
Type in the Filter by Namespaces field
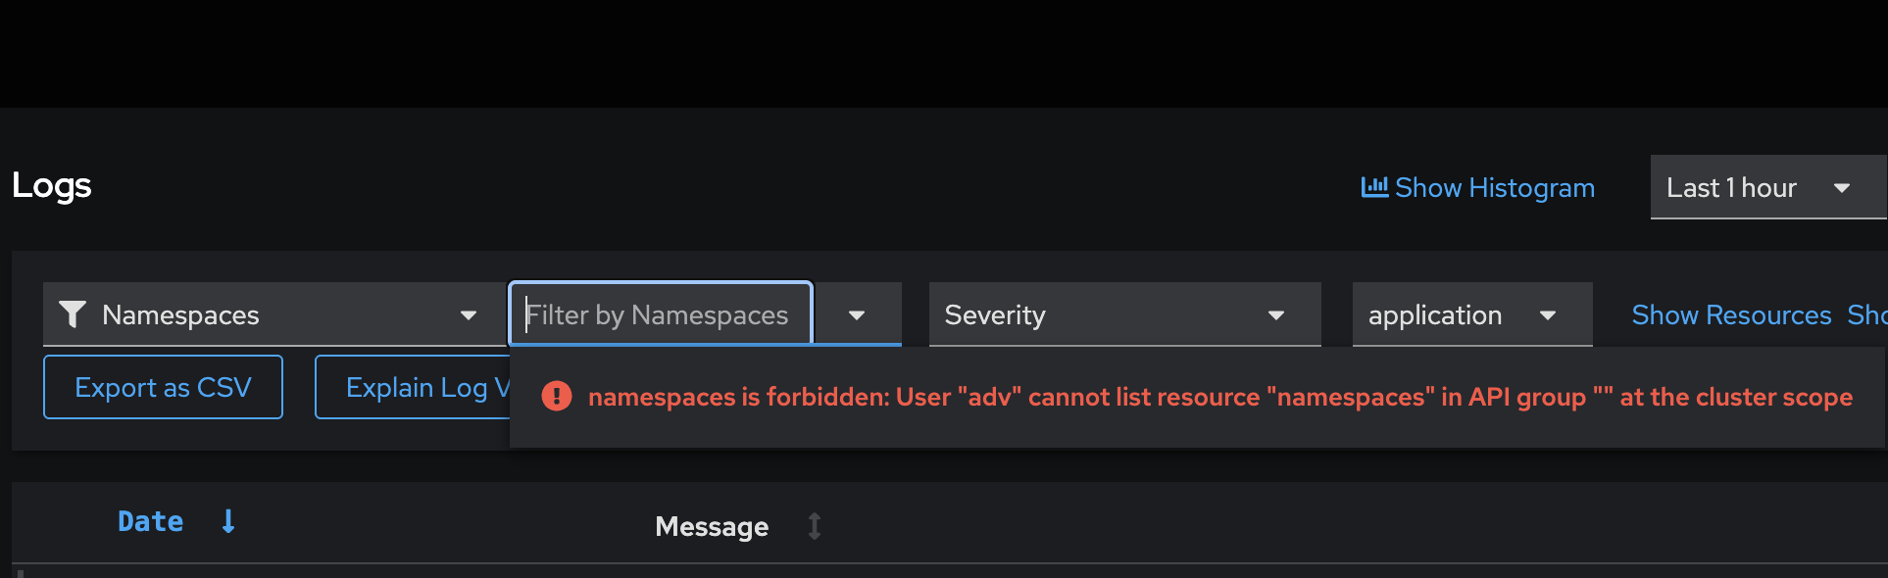click(661, 314)
